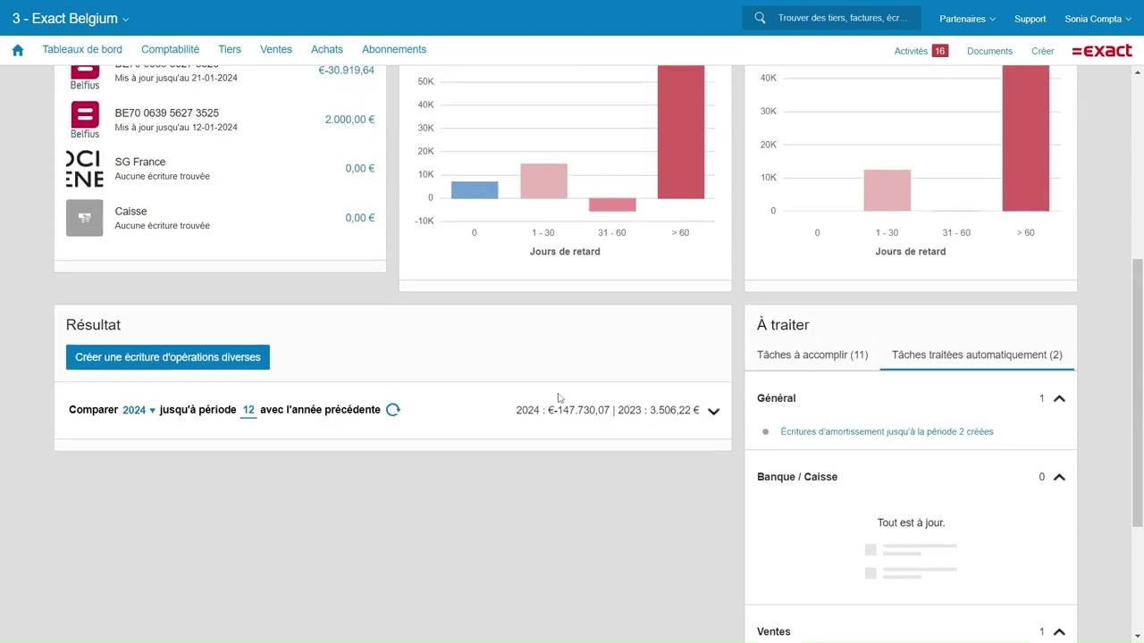1144x643 pixels.
Task: Open the 2024 year dropdown in Comparer
Action: pos(139,410)
